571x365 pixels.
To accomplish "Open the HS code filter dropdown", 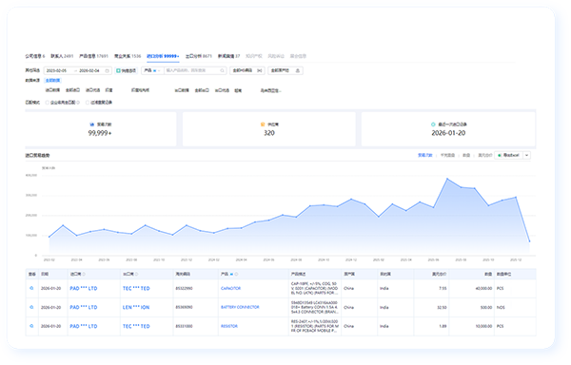I will click(x=247, y=70).
